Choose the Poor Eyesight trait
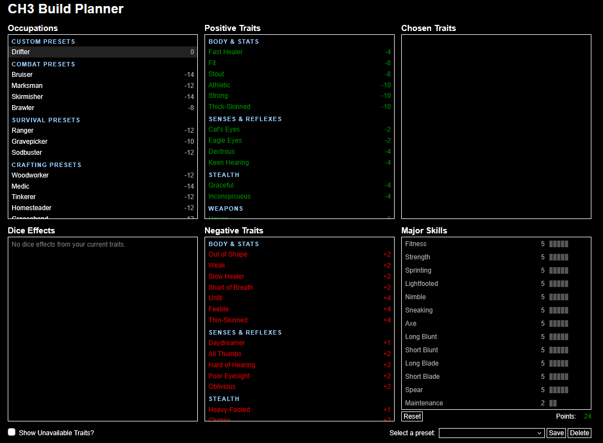 (300, 376)
